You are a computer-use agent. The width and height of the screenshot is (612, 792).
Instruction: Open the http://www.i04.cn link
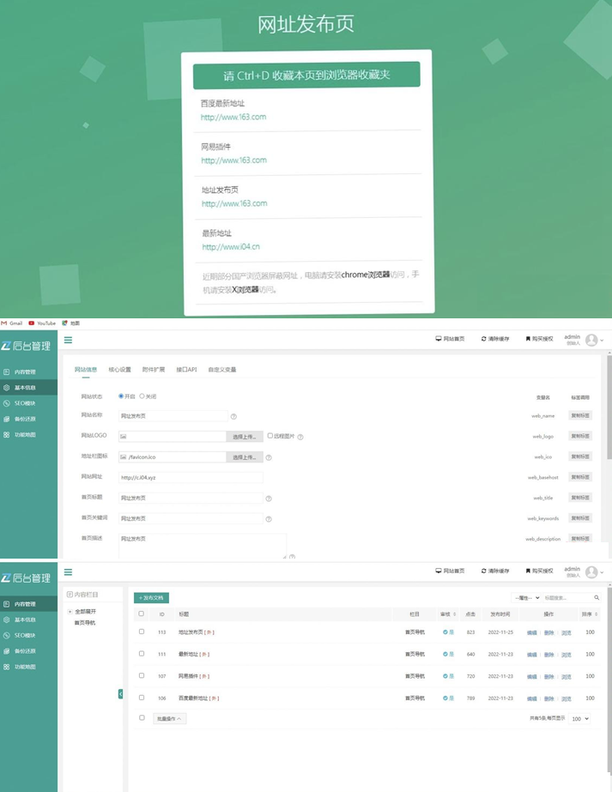pos(231,247)
